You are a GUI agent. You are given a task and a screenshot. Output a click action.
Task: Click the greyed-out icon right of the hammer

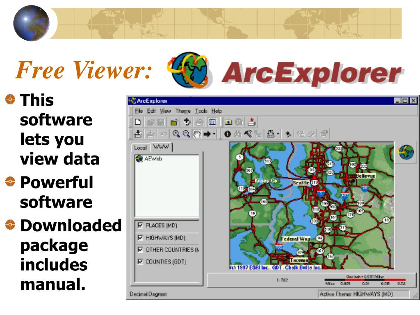258,134
